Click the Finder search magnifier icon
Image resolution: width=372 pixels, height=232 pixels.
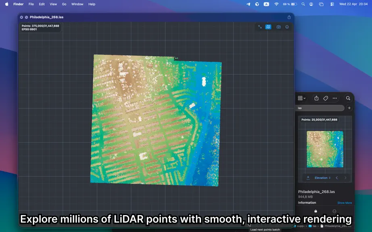[x=348, y=98]
